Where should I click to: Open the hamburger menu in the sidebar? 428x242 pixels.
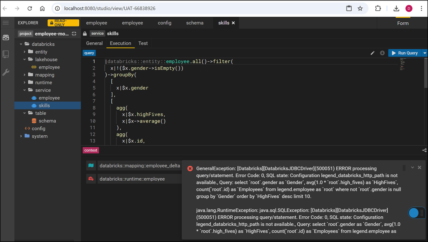(x=6, y=23)
